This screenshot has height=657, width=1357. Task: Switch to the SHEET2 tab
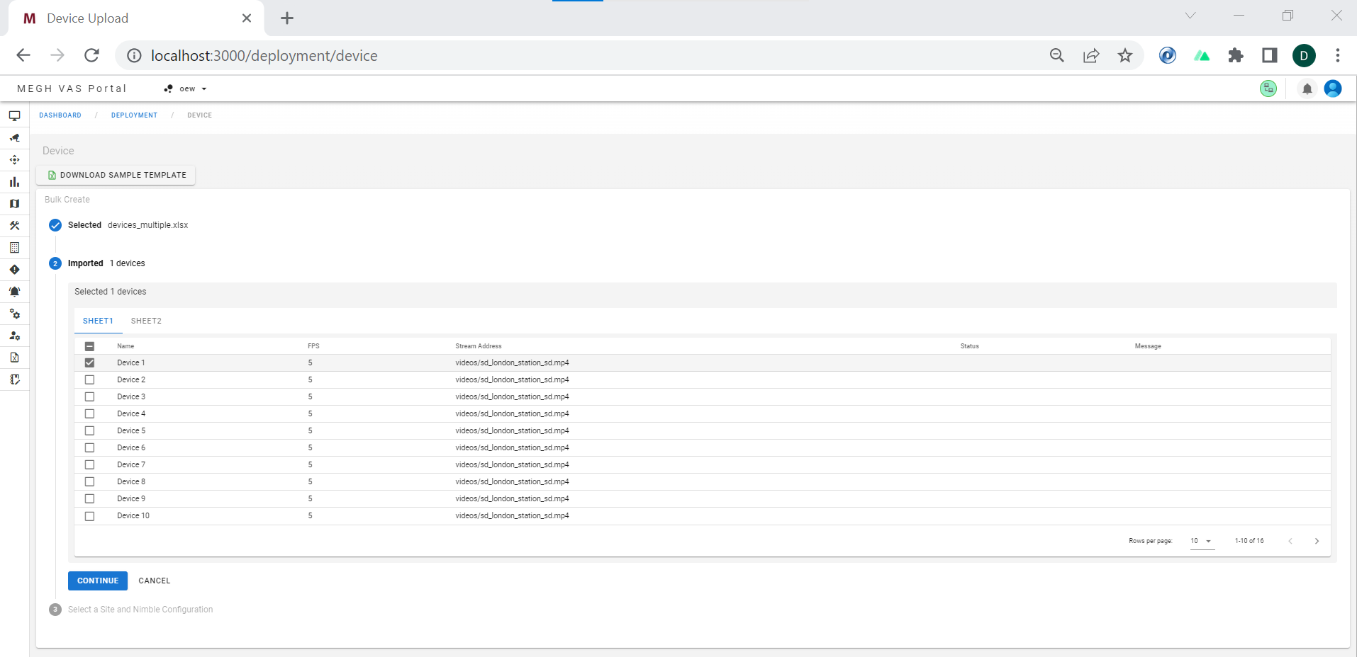[x=146, y=321]
